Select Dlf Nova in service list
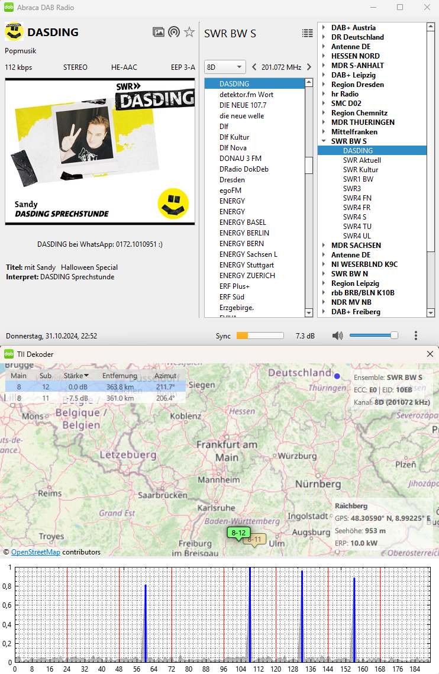This screenshot has height=674, width=439. click(233, 147)
